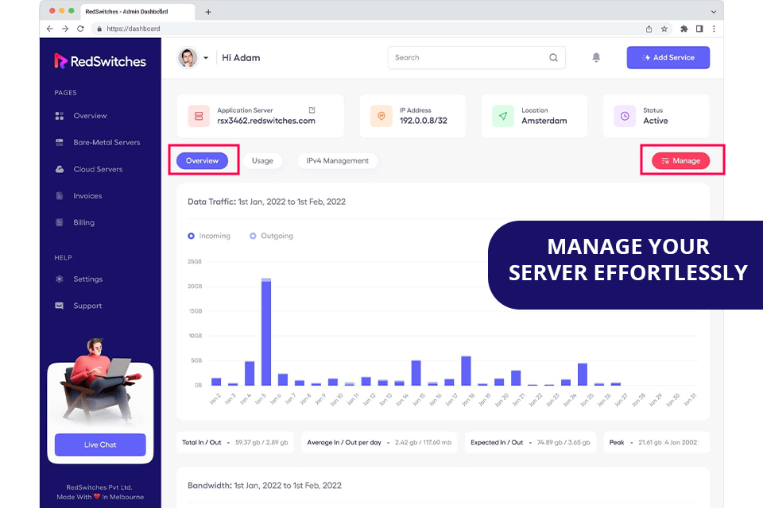Click the Location arrow icon
This screenshot has width=763, height=508.
[x=502, y=116]
